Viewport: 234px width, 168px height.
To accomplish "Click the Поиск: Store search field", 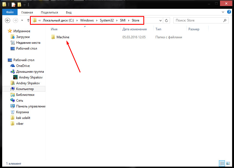I will [198, 20].
